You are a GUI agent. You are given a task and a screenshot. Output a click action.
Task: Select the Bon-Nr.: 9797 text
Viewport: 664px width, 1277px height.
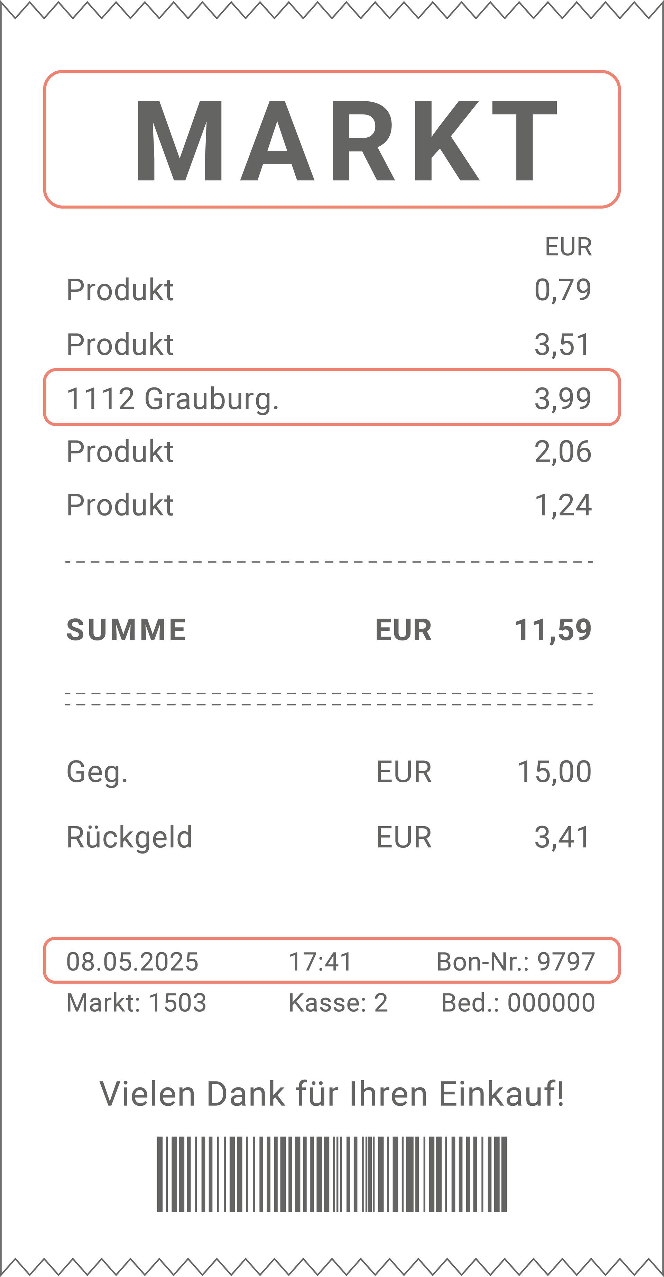point(515,962)
